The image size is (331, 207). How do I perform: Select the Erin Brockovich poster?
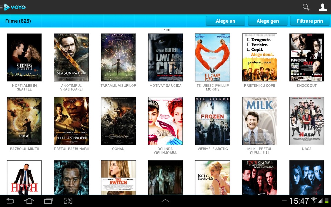[x=213, y=177]
